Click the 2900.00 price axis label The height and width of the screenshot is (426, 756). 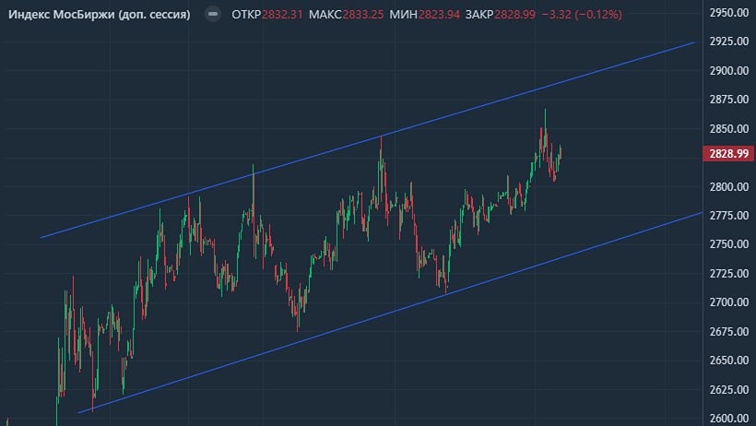click(x=729, y=70)
